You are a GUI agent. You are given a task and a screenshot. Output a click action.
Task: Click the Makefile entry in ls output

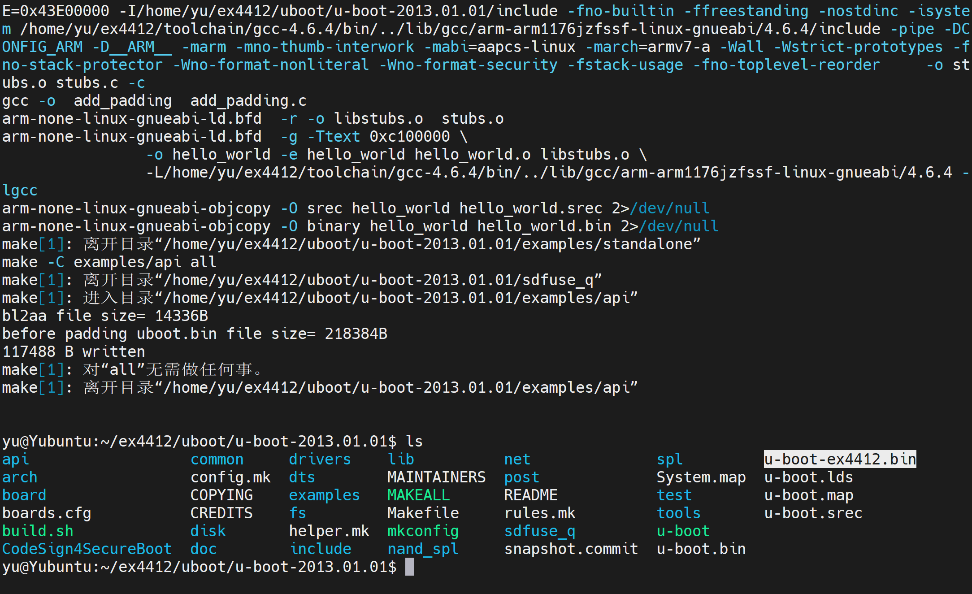coord(423,513)
